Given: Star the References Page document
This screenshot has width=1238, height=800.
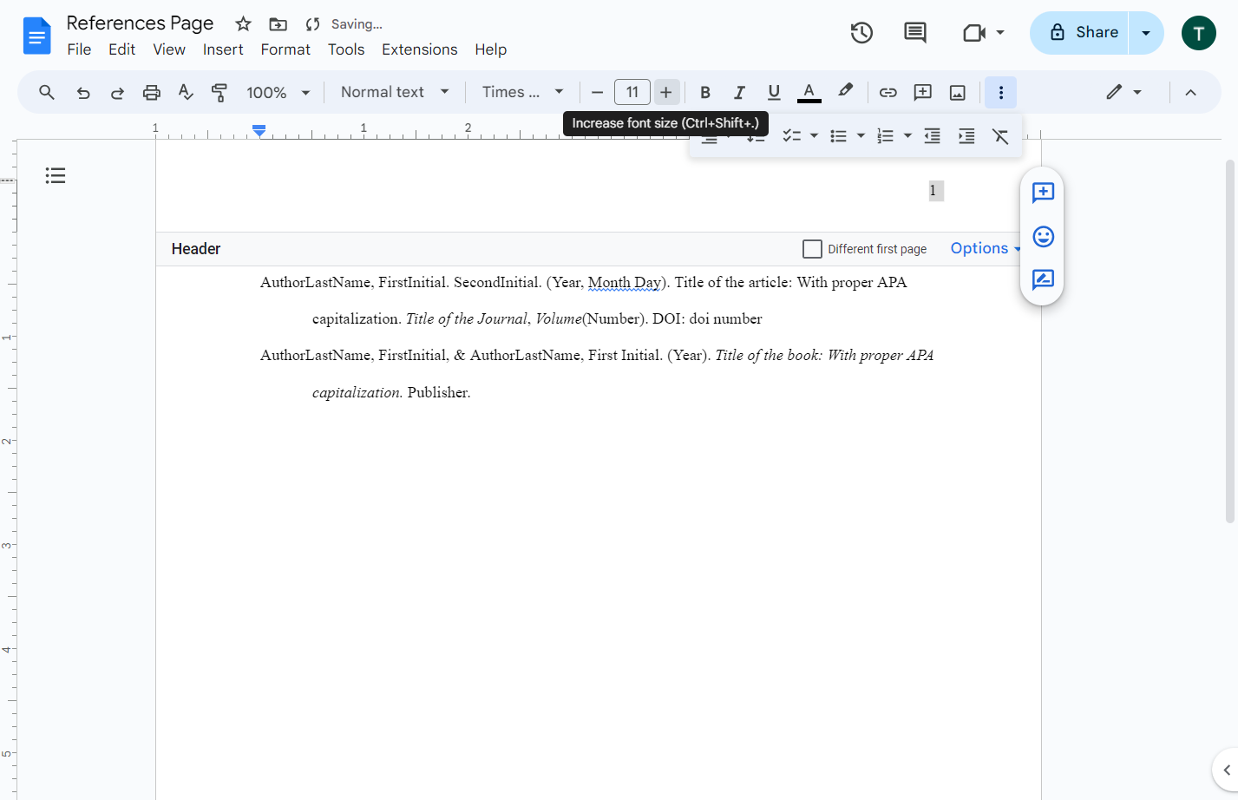Looking at the screenshot, I should 243,24.
